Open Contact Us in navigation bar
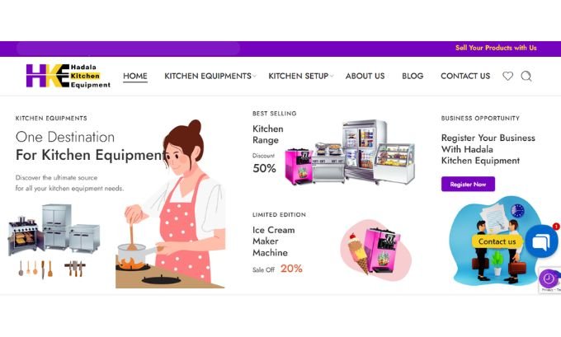561x337 pixels. (x=465, y=76)
